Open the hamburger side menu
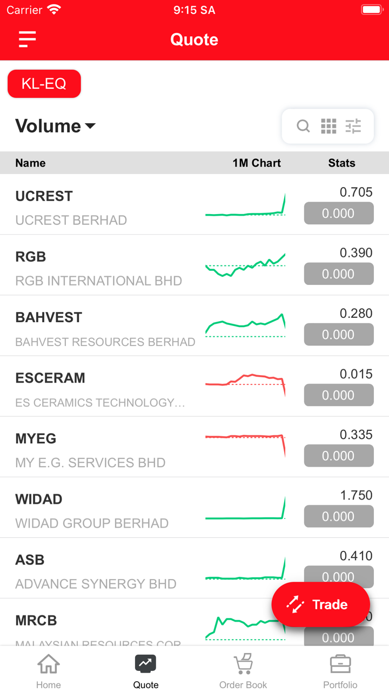The image size is (389, 692). coord(27,39)
